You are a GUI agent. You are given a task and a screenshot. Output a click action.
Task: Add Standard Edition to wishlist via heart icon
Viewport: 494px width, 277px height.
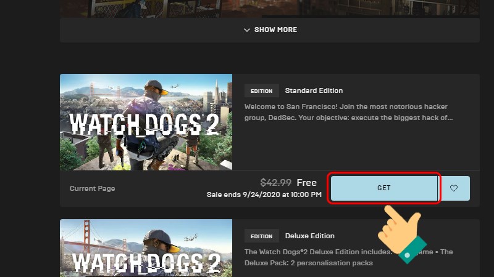click(454, 188)
